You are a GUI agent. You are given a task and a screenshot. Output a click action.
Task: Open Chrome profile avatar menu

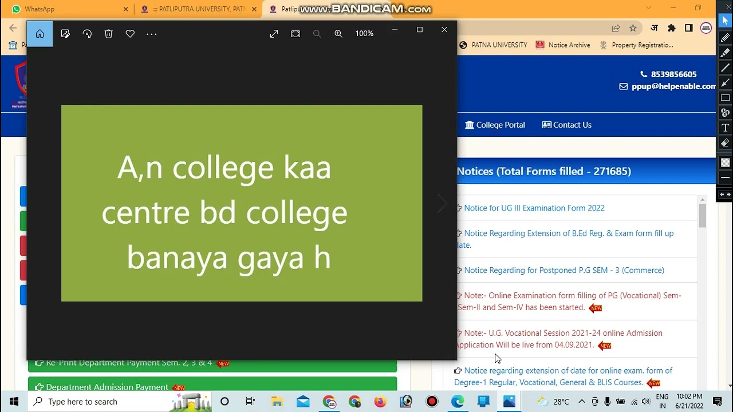[x=706, y=28]
